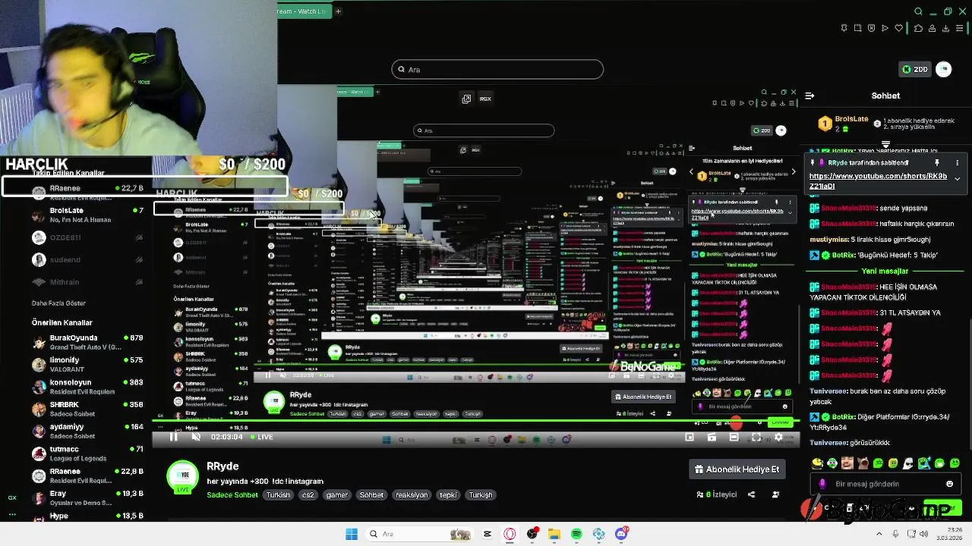The image size is (972, 546).
Task: Open browser extensions cube icon
Action: pyautogui.click(x=918, y=28)
